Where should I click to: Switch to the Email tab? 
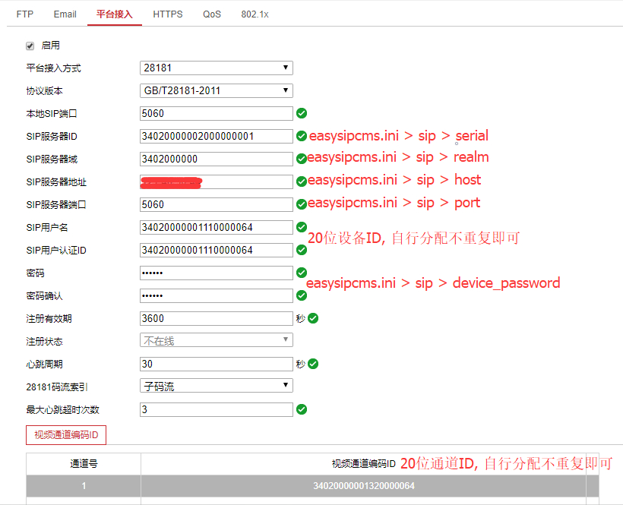tap(65, 14)
